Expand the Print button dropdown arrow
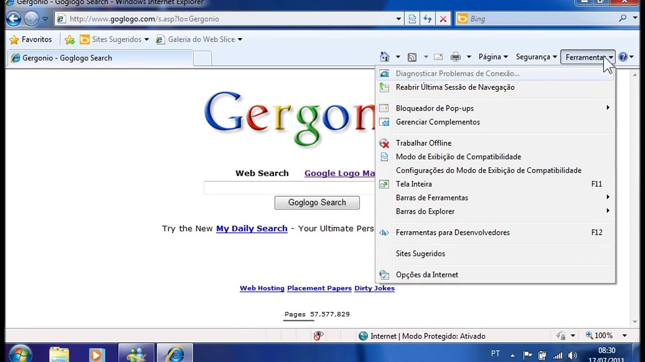645x362 pixels. (x=469, y=57)
